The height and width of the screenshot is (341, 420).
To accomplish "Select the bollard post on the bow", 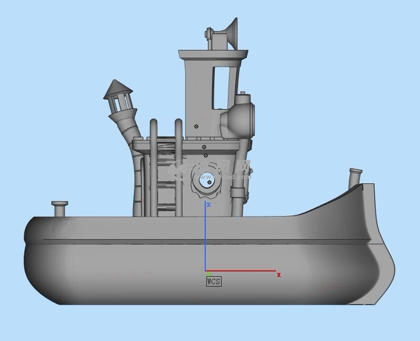I will click(x=355, y=177).
